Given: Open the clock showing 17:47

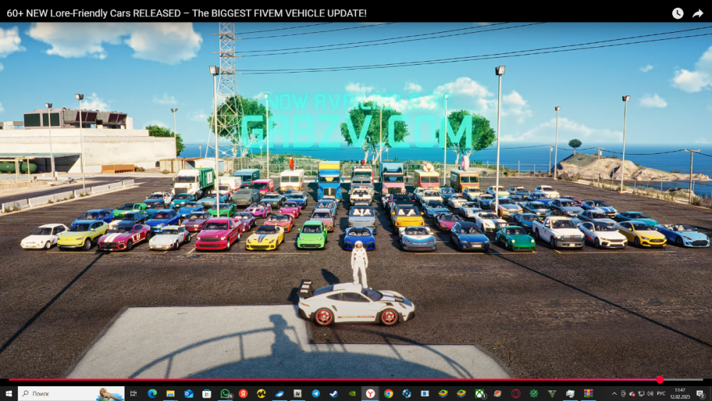Looking at the screenshot, I should coord(680,393).
